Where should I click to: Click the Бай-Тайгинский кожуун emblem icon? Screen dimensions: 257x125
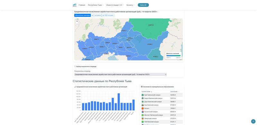[x=143, y=95]
